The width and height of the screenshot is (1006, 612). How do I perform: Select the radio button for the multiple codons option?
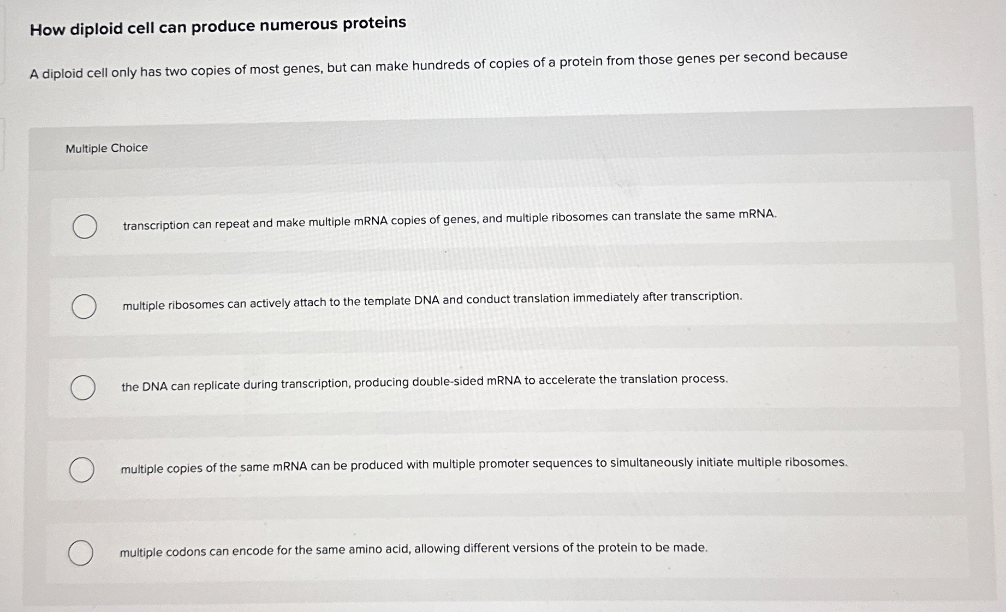81,551
